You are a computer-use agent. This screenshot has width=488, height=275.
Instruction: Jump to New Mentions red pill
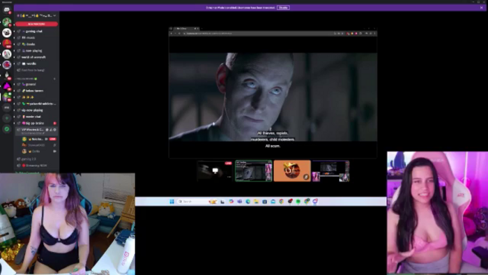point(36,24)
